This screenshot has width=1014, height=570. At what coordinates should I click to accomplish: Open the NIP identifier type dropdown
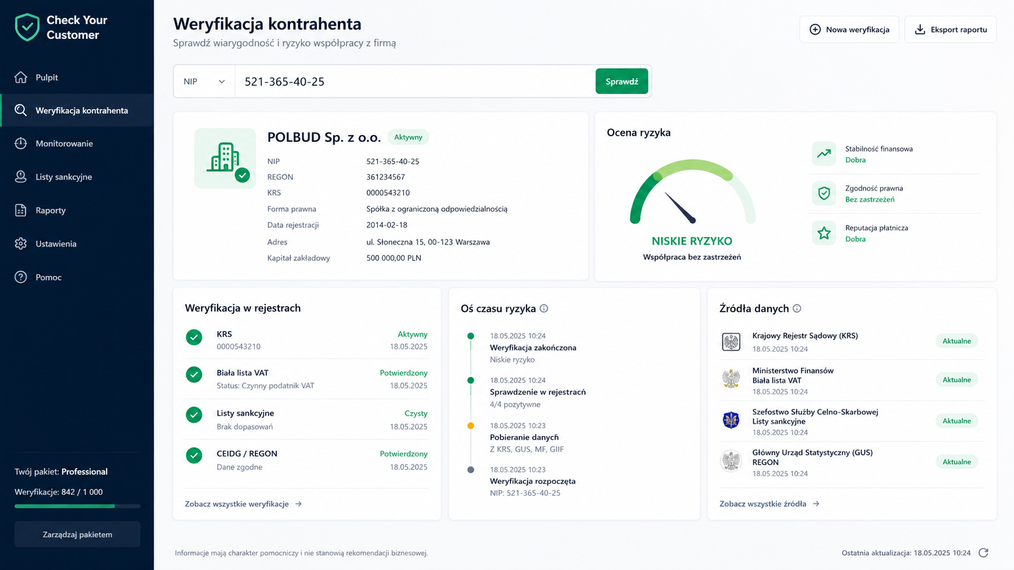[204, 81]
